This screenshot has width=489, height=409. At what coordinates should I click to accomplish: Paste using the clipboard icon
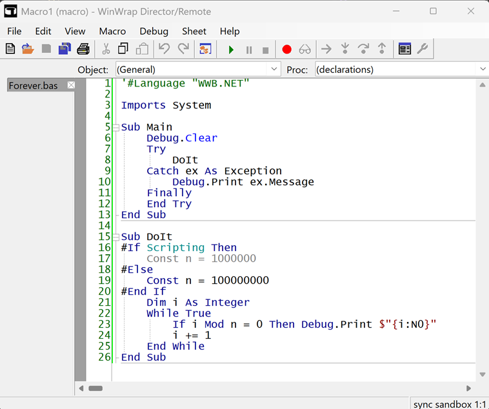click(x=142, y=49)
